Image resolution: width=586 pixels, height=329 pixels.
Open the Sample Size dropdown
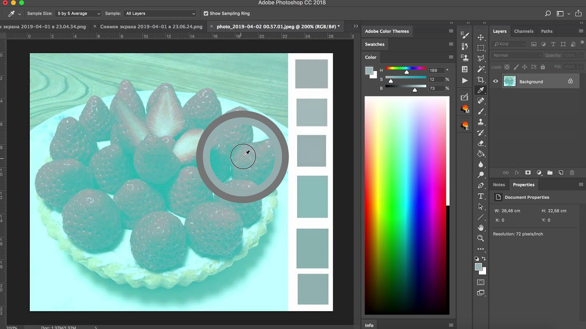click(x=78, y=14)
